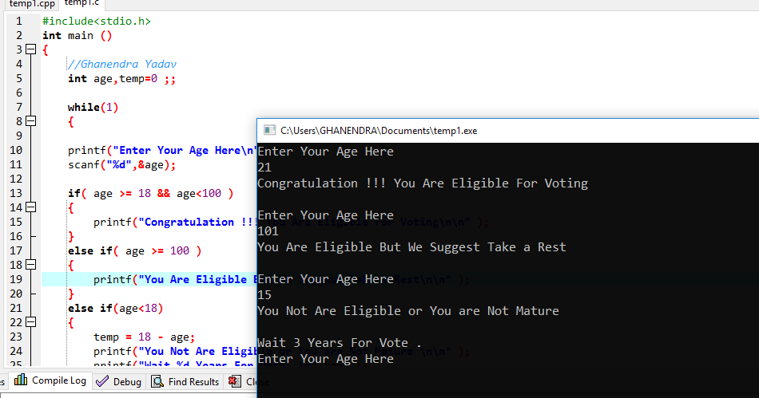Viewport: 759px width, 398px height.
Task: Click the entered age value 15 in console
Action: (x=264, y=295)
